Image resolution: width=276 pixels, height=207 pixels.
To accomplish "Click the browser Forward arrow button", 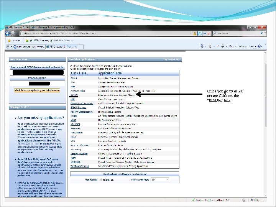I will [x=13, y=33].
